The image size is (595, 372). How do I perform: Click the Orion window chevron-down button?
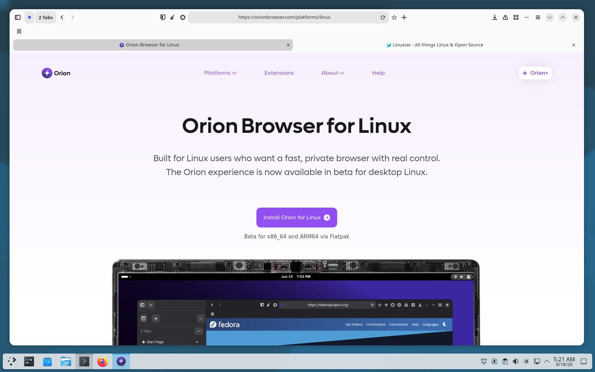(550, 17)
